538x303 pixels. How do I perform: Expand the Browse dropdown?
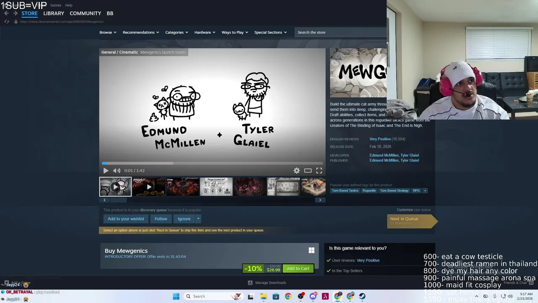108,32
